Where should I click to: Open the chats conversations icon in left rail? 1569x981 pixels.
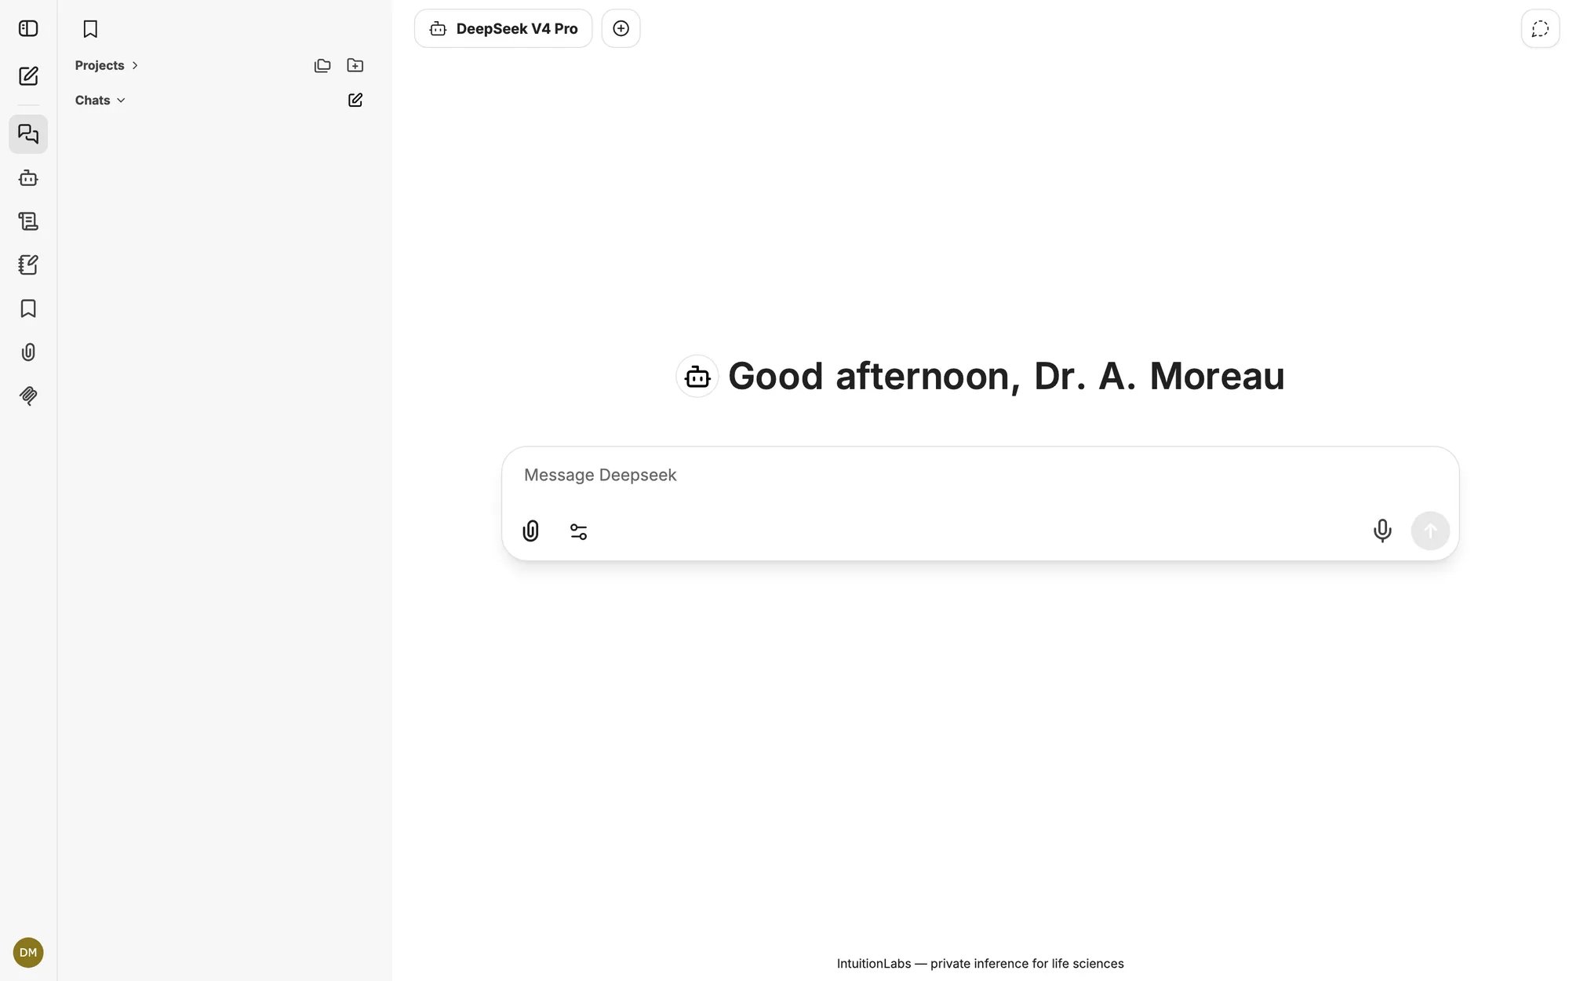28,134
